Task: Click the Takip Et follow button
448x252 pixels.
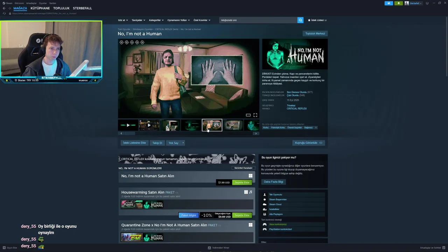Action: coord(157,143)
